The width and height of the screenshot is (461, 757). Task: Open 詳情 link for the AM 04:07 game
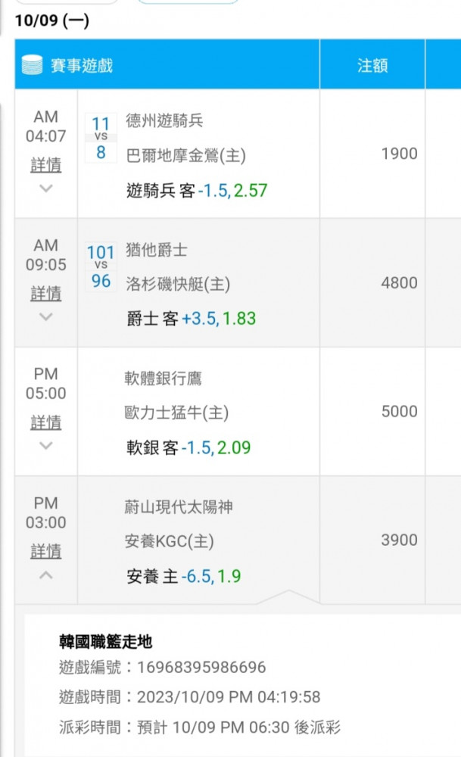(x=46, y=164)
